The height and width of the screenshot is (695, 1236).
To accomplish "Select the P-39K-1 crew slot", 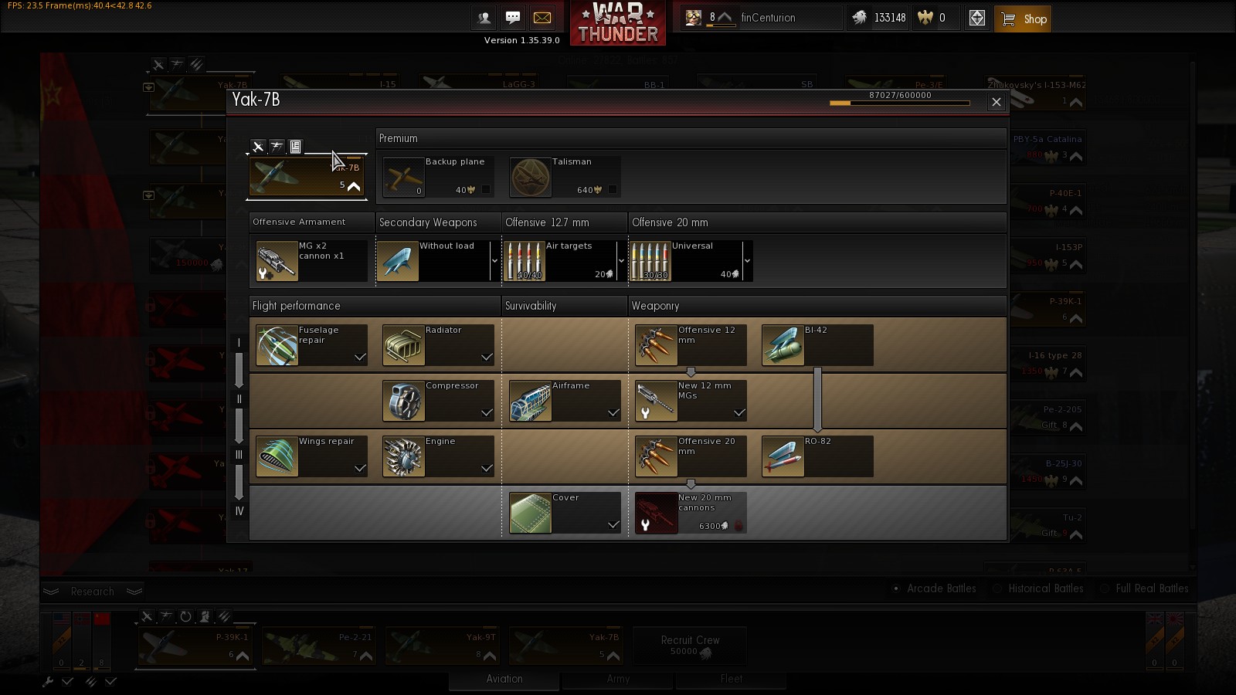I will 195,646.
